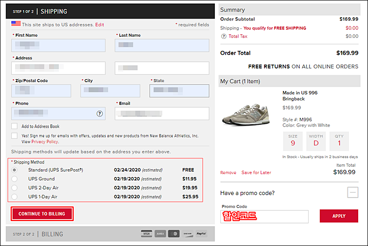The image size is (368, 246).
Task: Click the Amex card icon
Action: tap(160, 233)
